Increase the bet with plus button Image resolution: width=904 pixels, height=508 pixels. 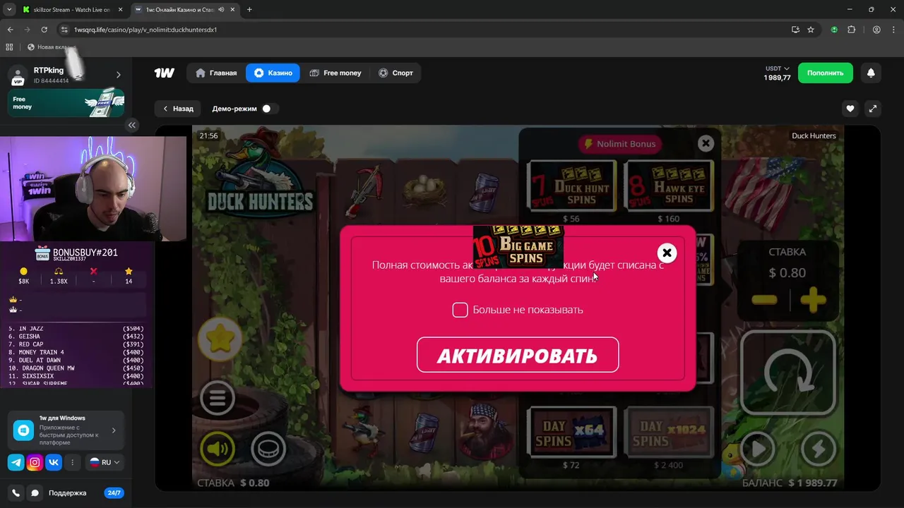(813, 300)
